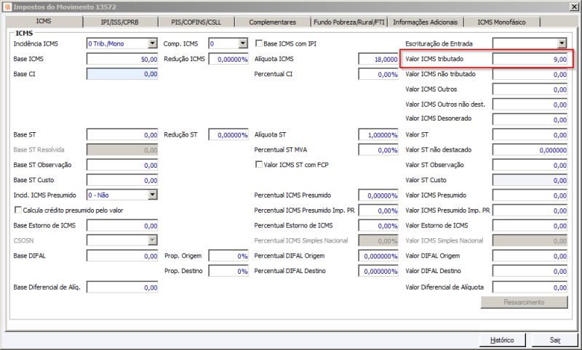Click the Base ST Custo field
The height and width of the screenshot is (350, 582).
pyautogui.click(x=122, y=180)
